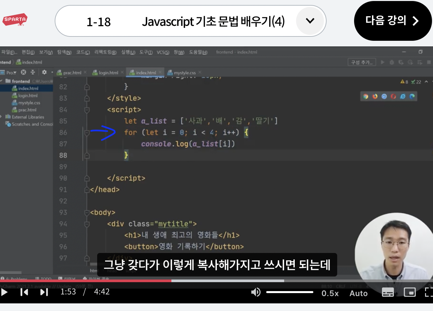Close the index.html tab
The height and width of the screenshot is (311, 433).
[160, 72]
